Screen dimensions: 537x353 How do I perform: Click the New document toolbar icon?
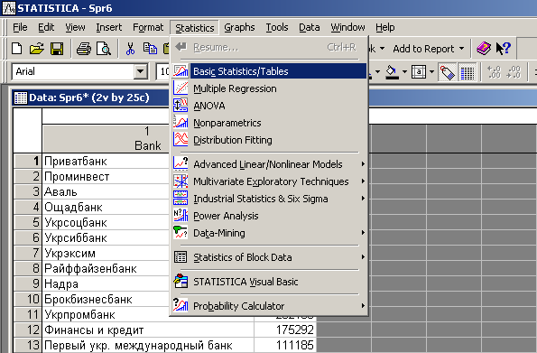point(17,49)
